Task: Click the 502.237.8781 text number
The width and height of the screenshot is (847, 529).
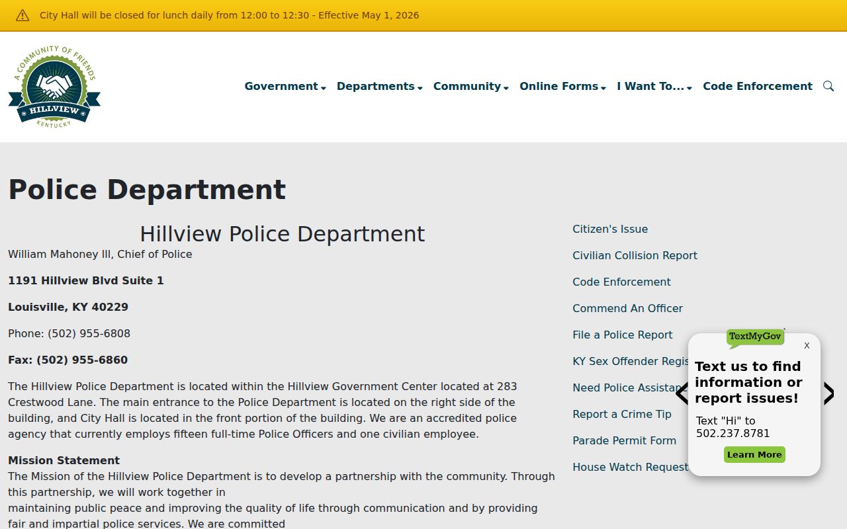Action: click(x=733, y=434)
